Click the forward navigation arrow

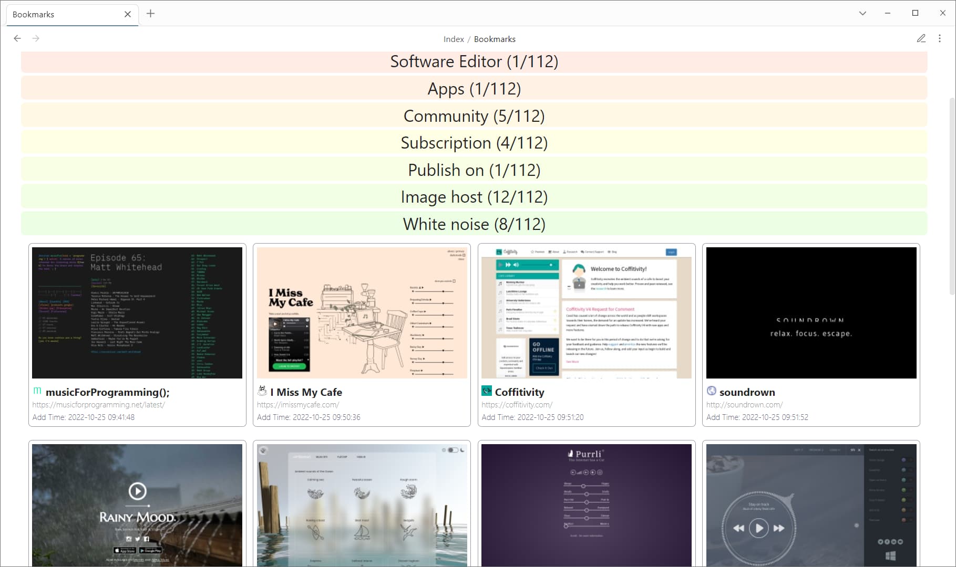pyautogui.click(x=36, y=38)
